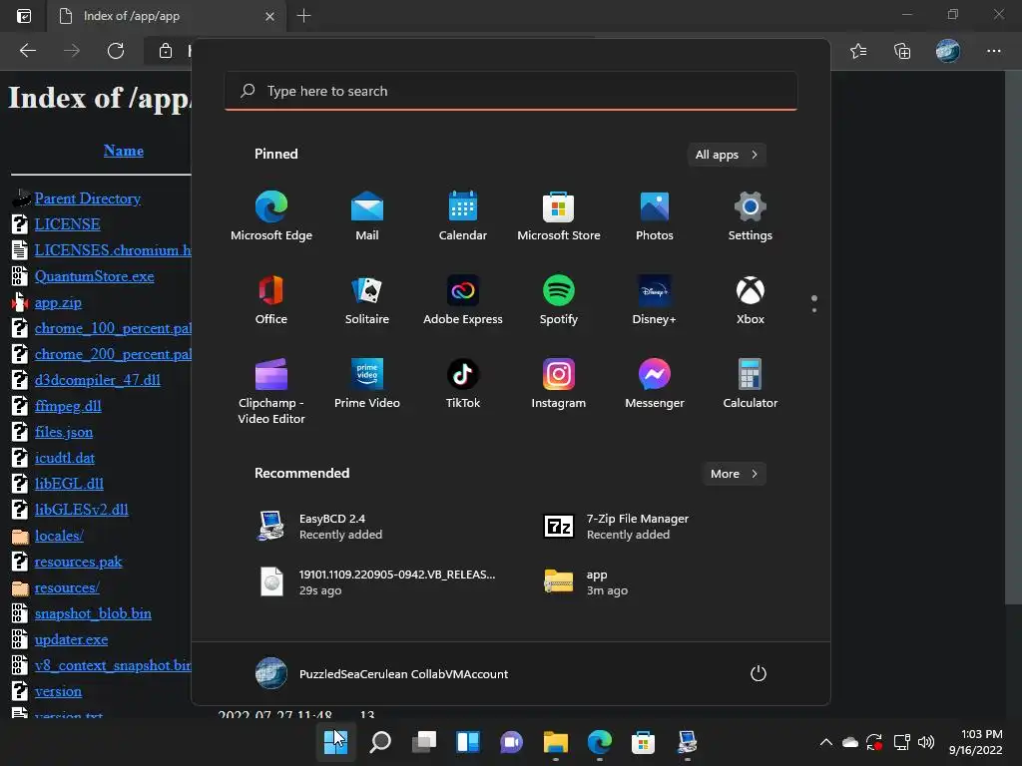The width and height of the screenshot is (1022, 766).
Task: Click the Start button on the taskbar
Action: click(x=336, y=742)
